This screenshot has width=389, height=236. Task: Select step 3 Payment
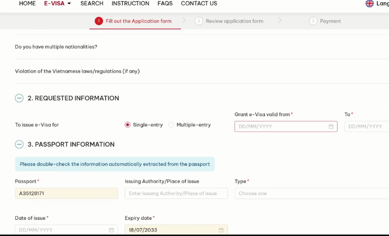tap(325, 21)
